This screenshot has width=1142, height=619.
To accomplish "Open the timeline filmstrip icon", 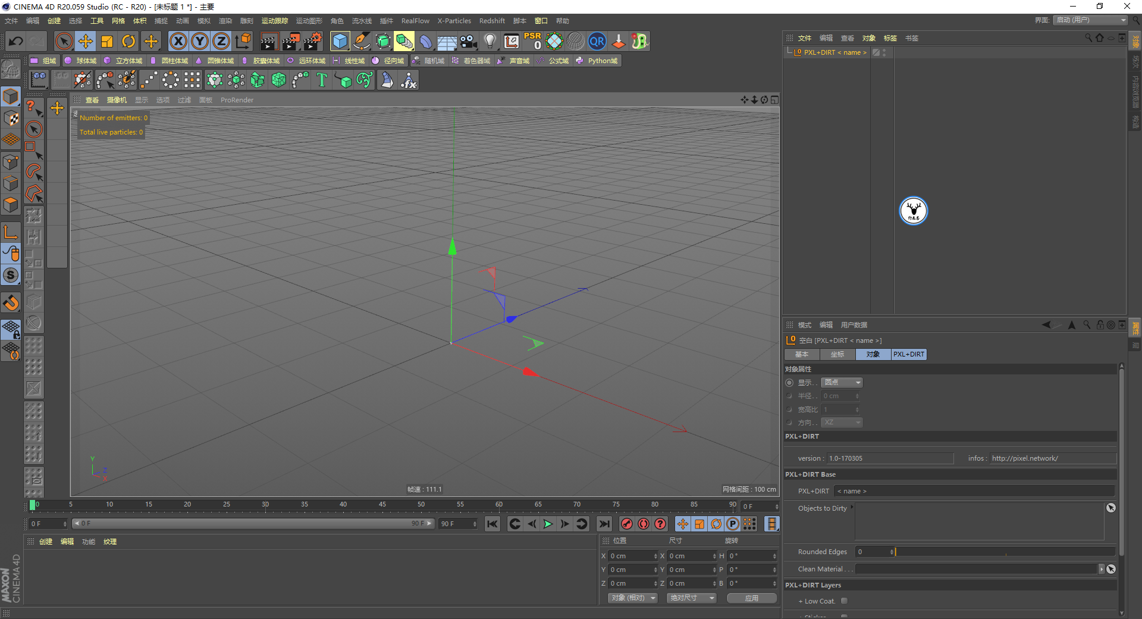I will coord(771,524).
